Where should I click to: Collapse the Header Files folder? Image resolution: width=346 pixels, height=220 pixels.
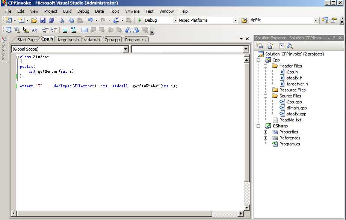pos(266,66)
